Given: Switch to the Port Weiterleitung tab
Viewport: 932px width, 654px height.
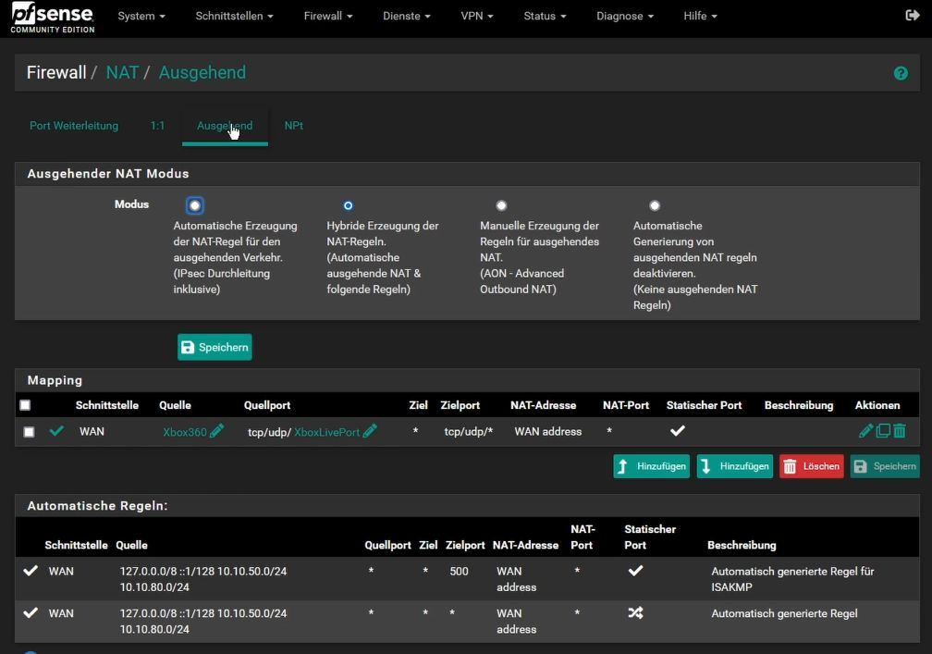Looking at the screenshot, I should [x=74, y=126].
